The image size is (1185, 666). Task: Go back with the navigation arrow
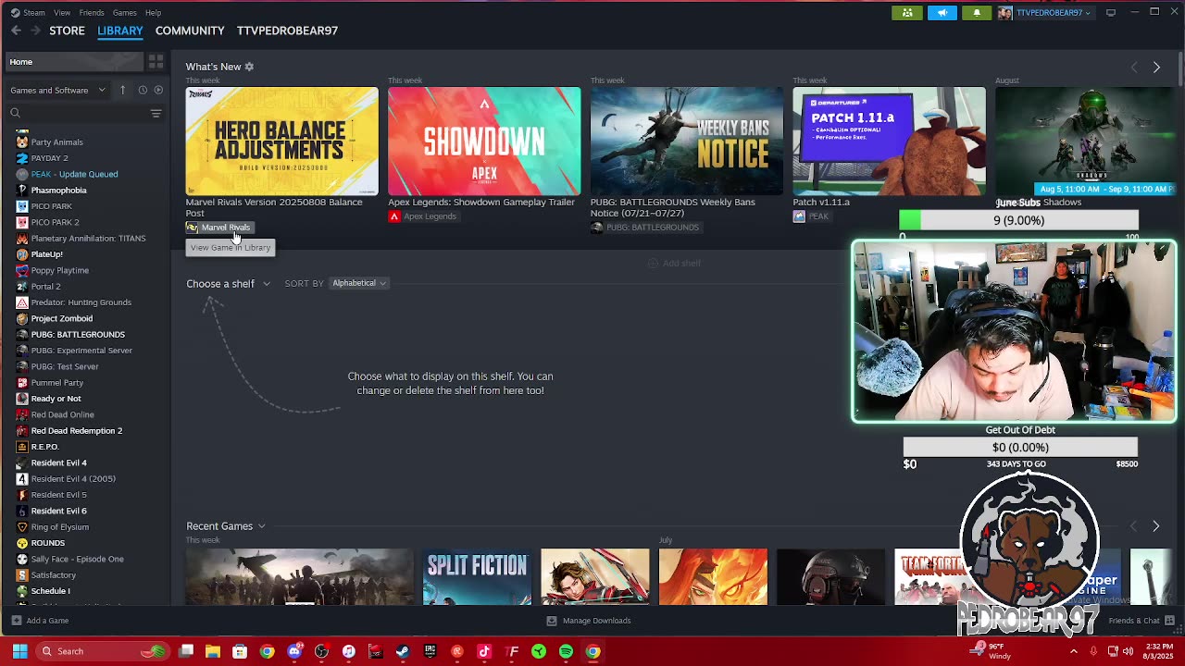click(16, 31)
